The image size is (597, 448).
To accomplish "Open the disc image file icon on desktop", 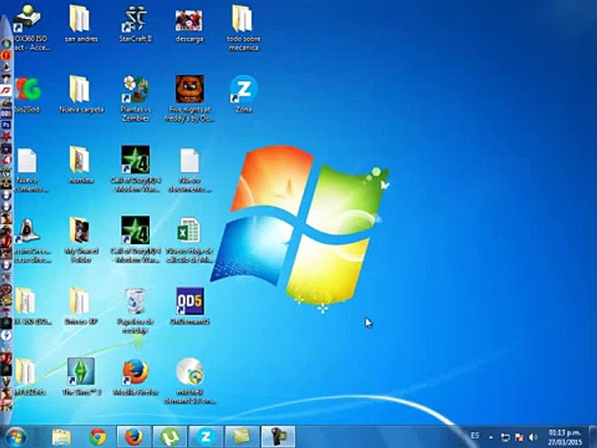I will click(x=190, y=381).
